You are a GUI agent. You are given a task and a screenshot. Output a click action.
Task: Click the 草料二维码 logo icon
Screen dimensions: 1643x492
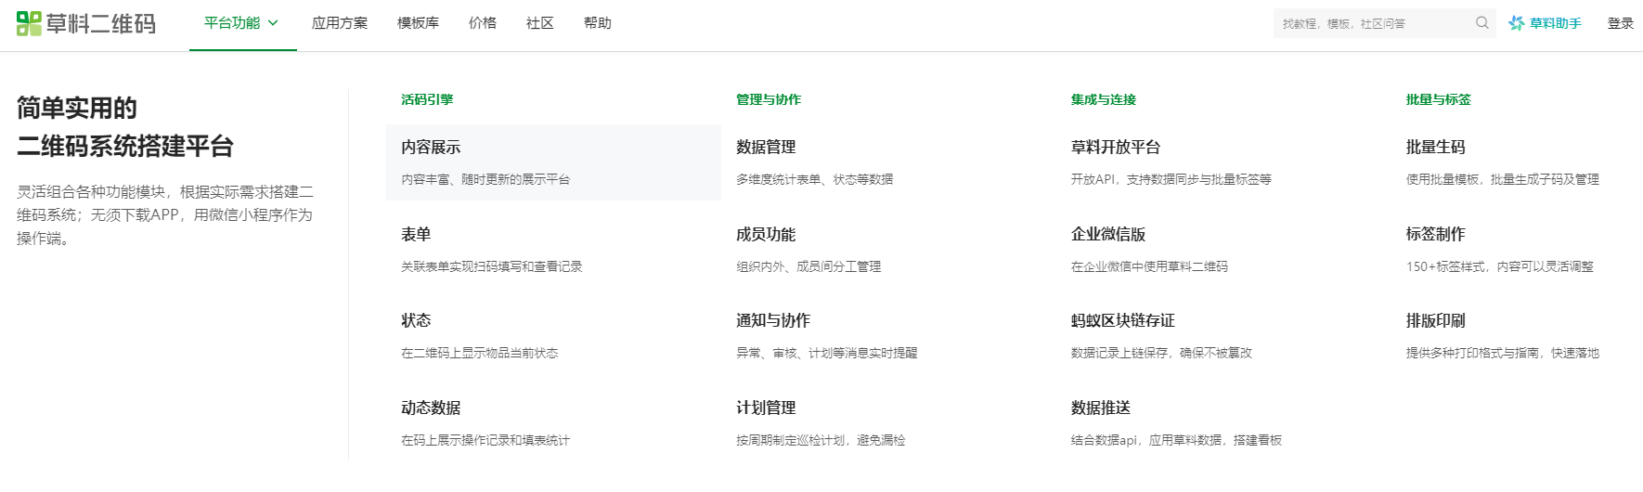(x=29, y=23)
